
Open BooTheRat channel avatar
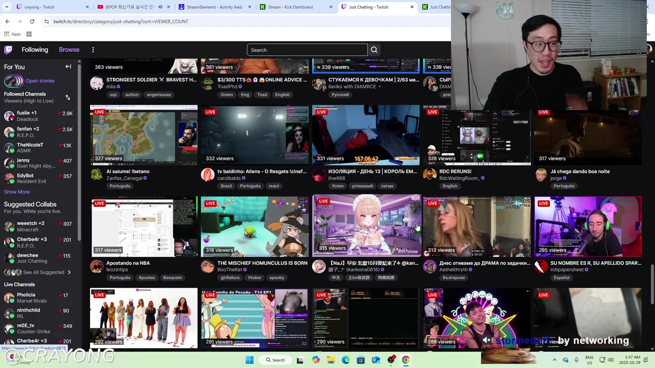pyautogui.click(x=207, y=266)
